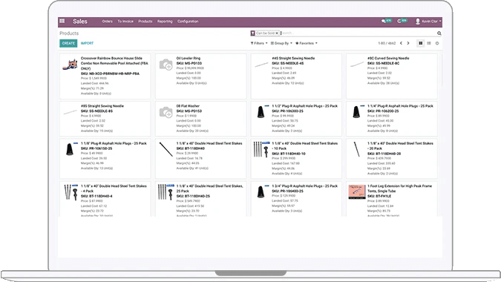Click the filter funnel facet icon
501x282 pixels.
coord(253,33)
